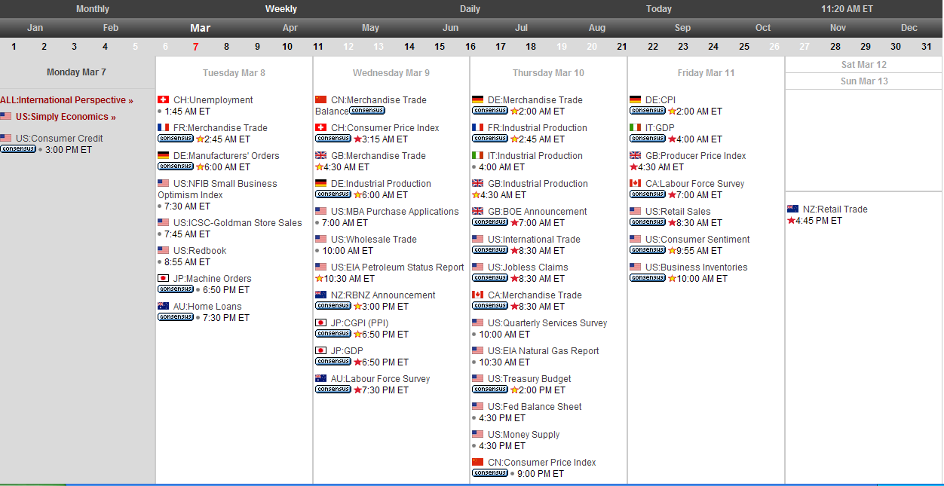Click the gold star under US:Treasury Budget
This screenshot has height=486, width=944.
(514, 390)
